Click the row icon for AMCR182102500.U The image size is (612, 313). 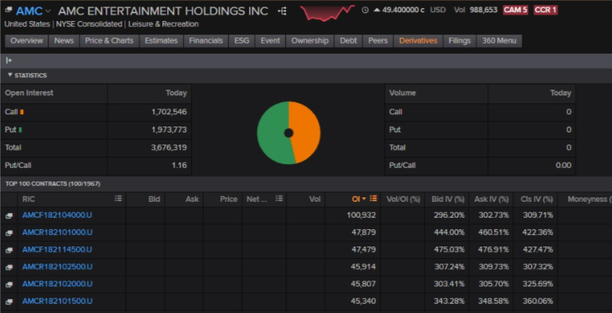click(x=9, y=267)
